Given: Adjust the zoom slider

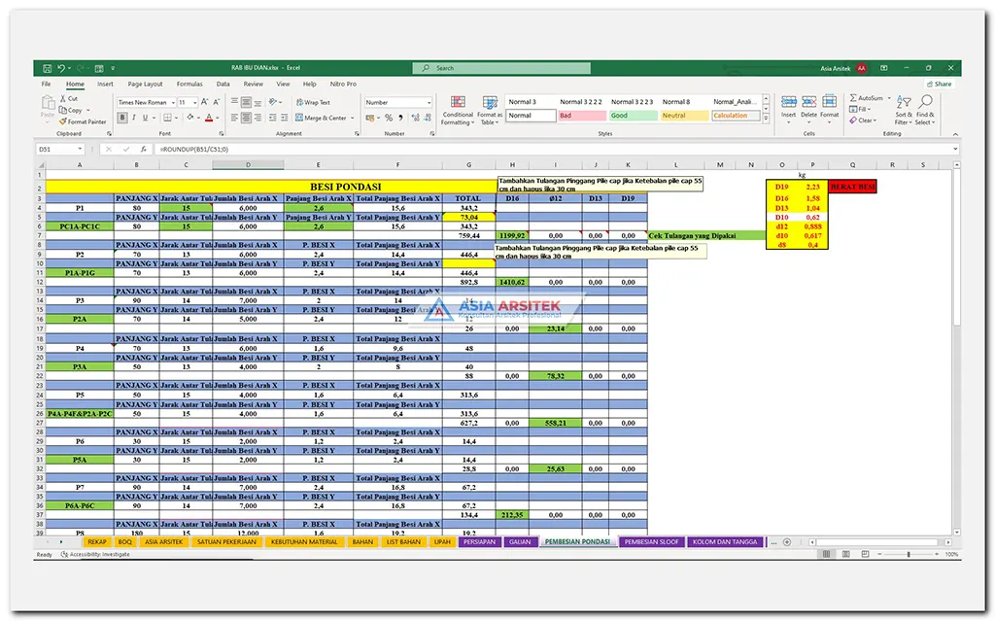Looking at the screenshot, I should 909,554.
